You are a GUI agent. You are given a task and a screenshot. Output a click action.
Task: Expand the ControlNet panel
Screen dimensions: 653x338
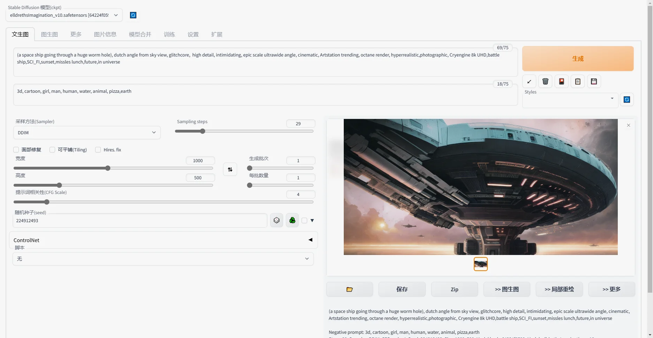tap(163, 240)
